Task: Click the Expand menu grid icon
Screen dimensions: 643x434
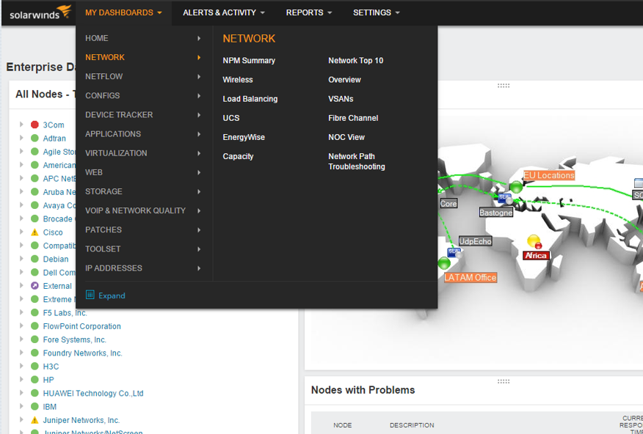Action: (90, 295)
